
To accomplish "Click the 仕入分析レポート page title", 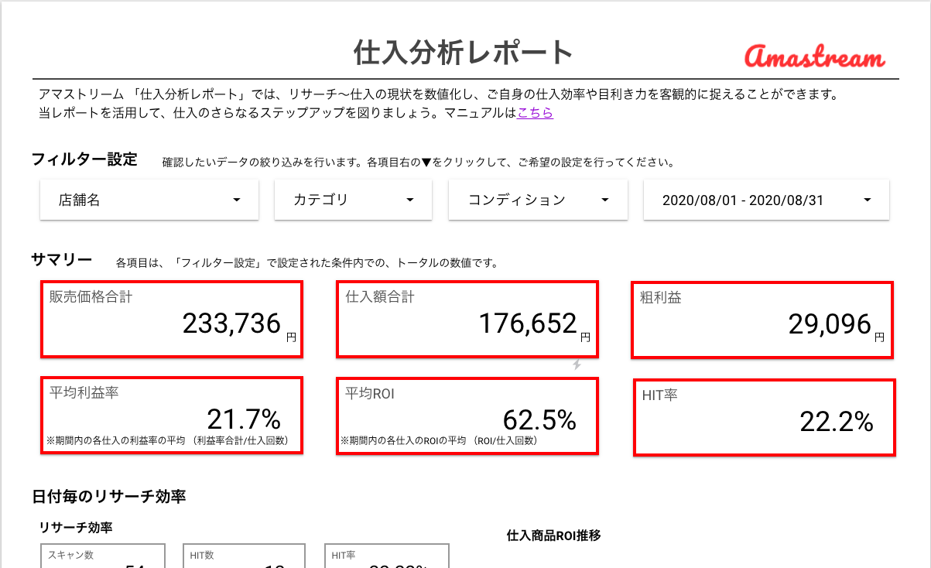I will (463, 53).
